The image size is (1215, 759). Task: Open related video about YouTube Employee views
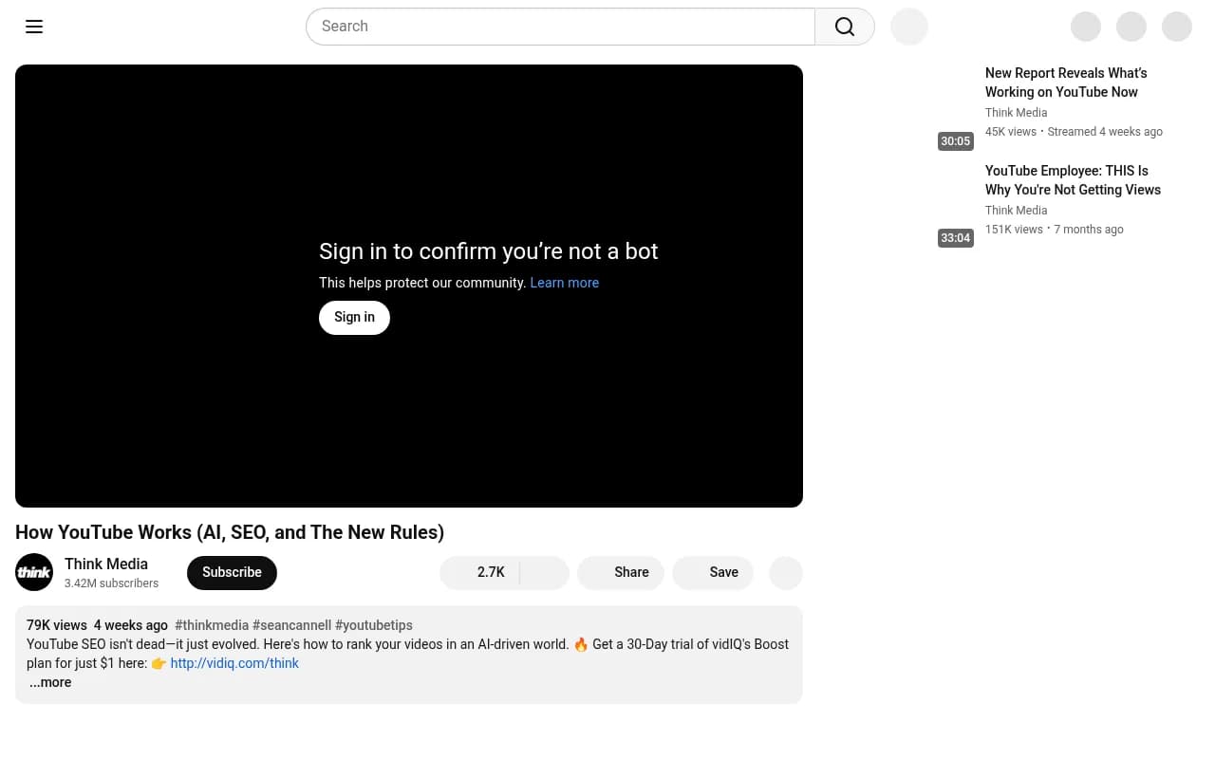point(1073,180)
